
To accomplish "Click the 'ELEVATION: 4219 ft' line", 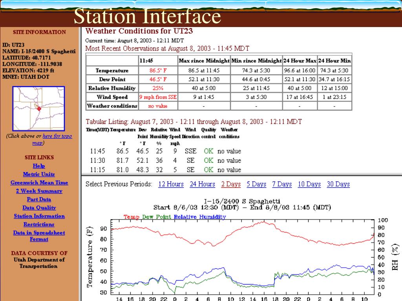I will pos(28,71).
